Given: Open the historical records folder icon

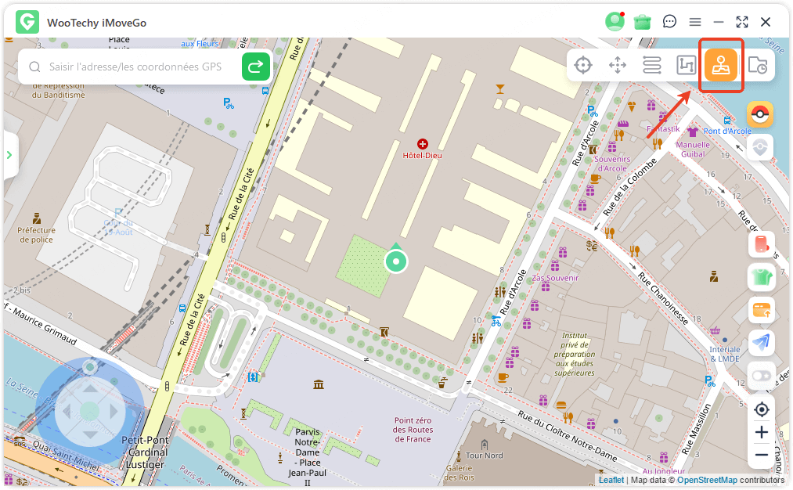Looking at the screenshot, I should [757, 66].
